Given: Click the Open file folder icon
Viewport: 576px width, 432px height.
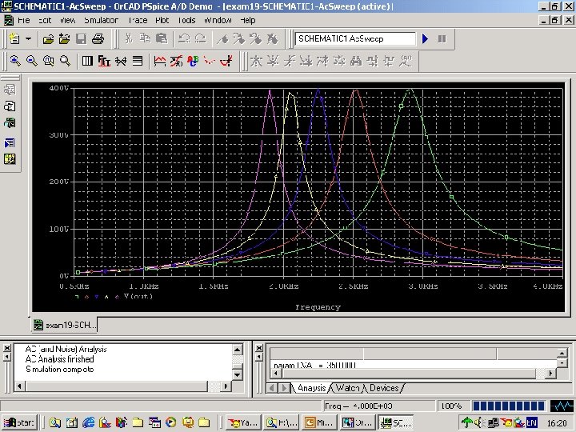Looking at the screenshot, I should pyautogui.click(x=48, y=38).
